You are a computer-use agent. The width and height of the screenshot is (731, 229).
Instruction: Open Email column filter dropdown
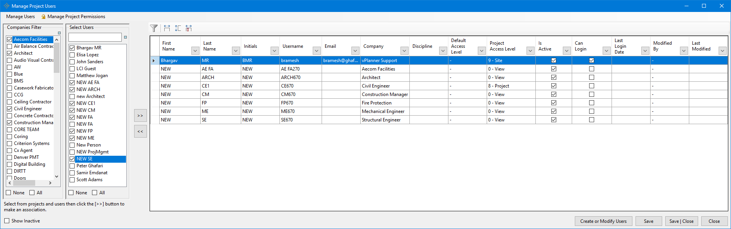(x=355, y=51)
